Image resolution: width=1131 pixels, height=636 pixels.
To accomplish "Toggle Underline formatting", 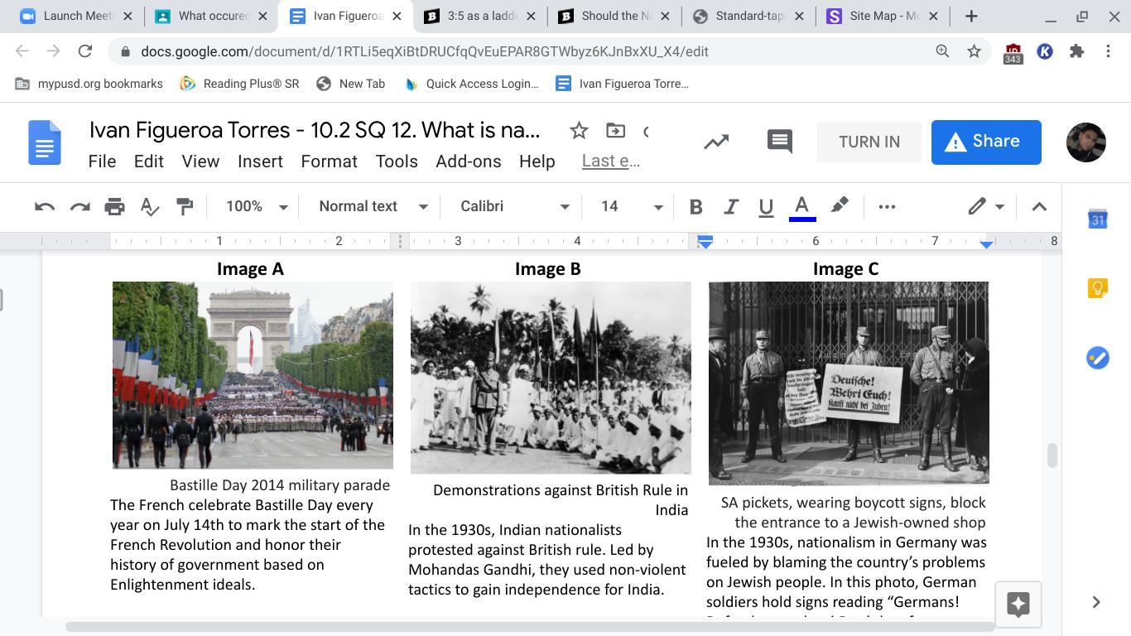I will (766, 206).
